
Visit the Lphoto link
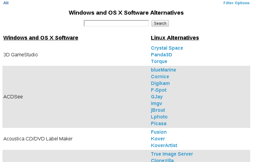[159, 117]
